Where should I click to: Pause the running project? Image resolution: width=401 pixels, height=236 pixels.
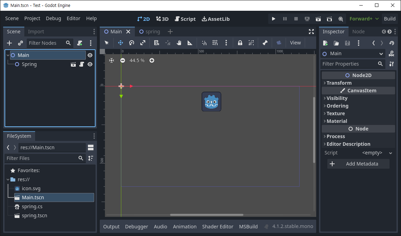click(x=285, y=19)
